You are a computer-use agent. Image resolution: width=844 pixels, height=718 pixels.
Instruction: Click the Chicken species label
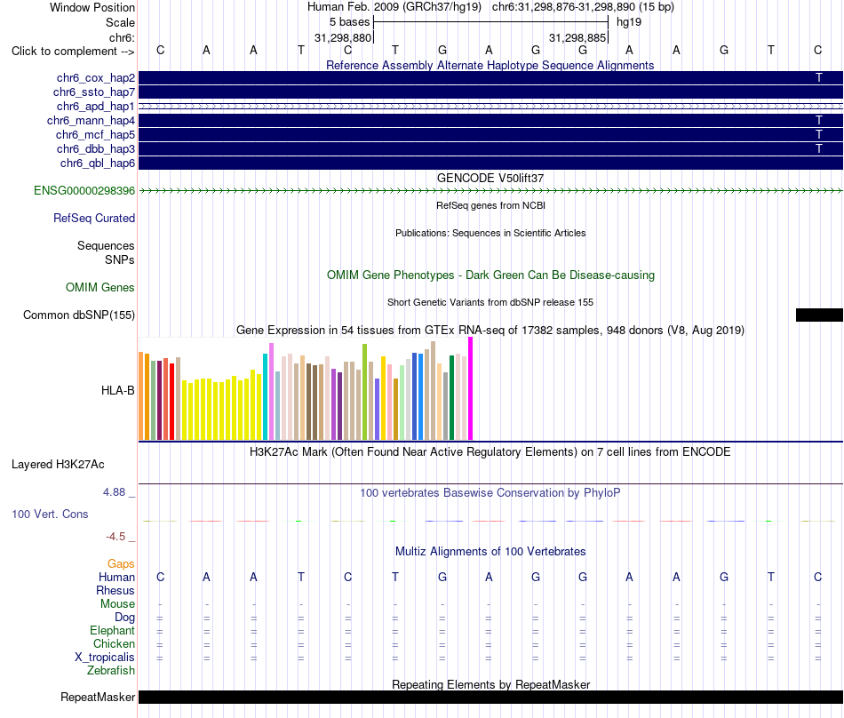(x=114, y=643)
